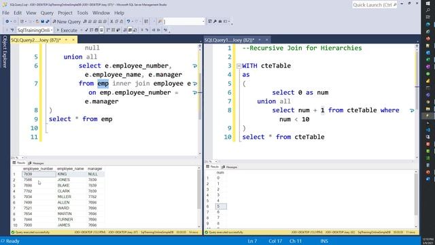Open the Tools menu

[82, 13]
